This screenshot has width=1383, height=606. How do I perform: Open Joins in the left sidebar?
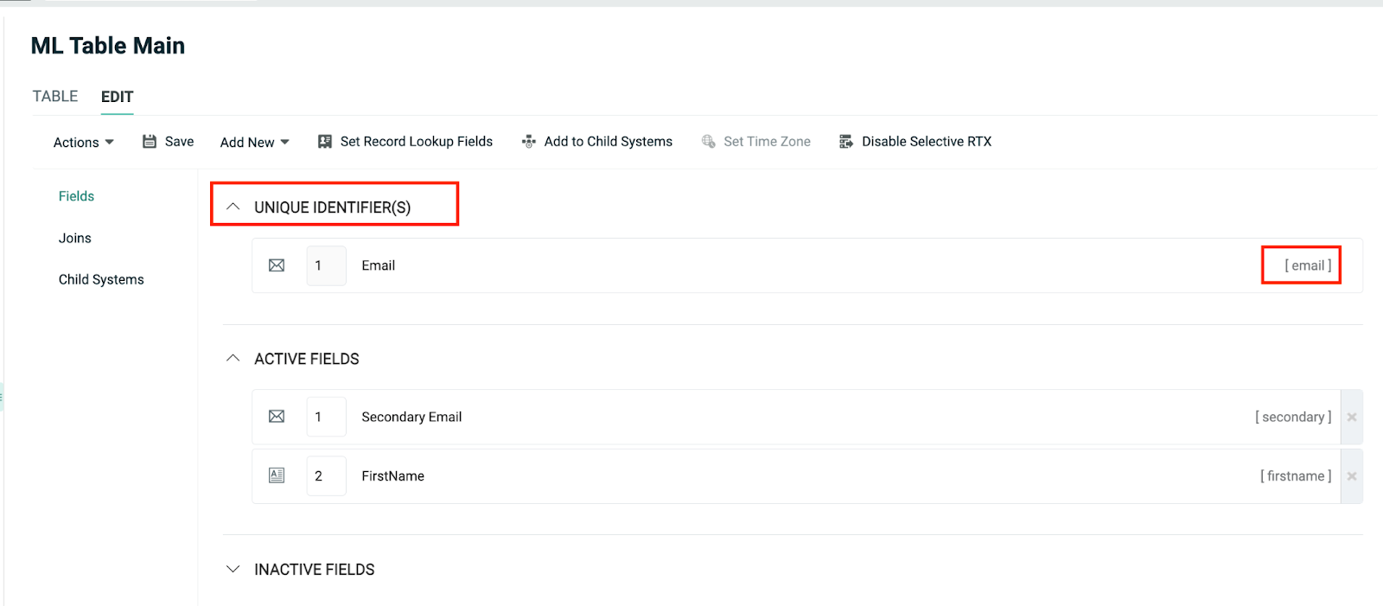(x=74, y=238)
